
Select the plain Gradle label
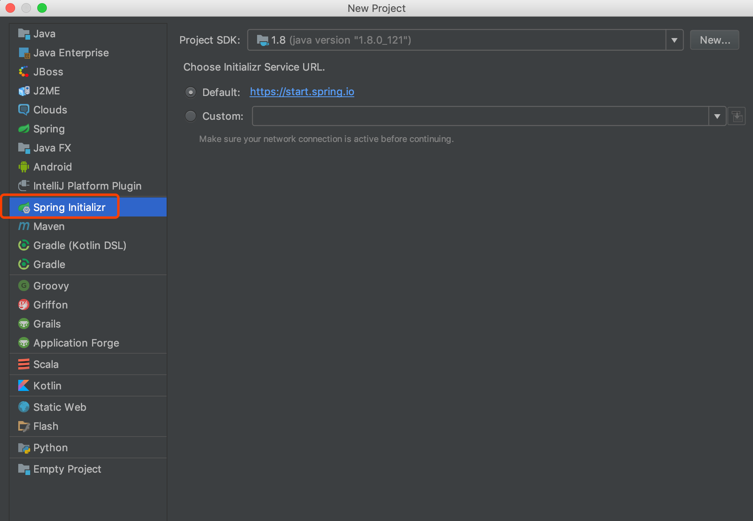[49, 265]
